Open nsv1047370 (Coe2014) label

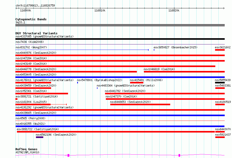121,96
